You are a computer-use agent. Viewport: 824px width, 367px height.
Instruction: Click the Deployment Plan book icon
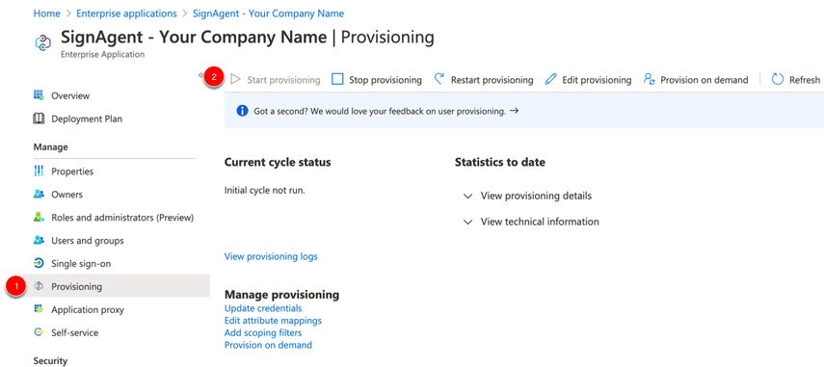click(x=39, y=118)
